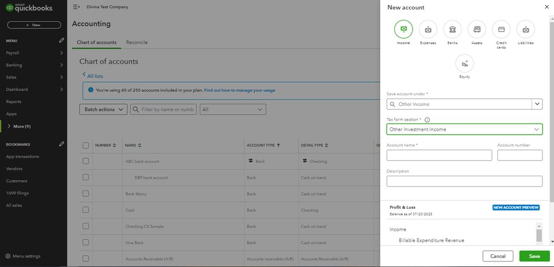The height and width of the screenshot is (267, 554).
Task: Check the Cash row checkbox
Action: [85, 210]
